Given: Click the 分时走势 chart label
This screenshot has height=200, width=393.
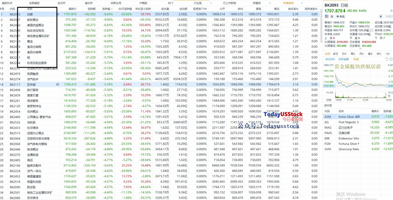Looking at the screenshot, I should click(344, 59).
